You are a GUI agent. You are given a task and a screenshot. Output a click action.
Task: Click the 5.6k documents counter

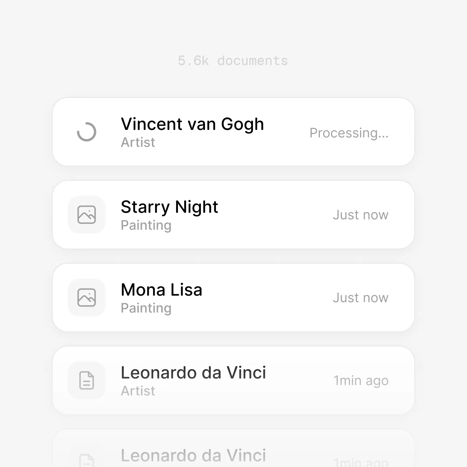click(x=233, y=60)
